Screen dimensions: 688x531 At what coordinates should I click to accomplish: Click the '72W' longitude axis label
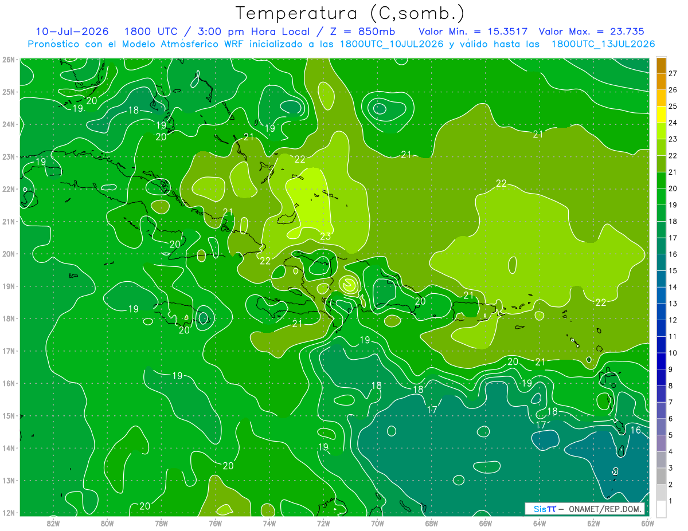tap(323, 522)
